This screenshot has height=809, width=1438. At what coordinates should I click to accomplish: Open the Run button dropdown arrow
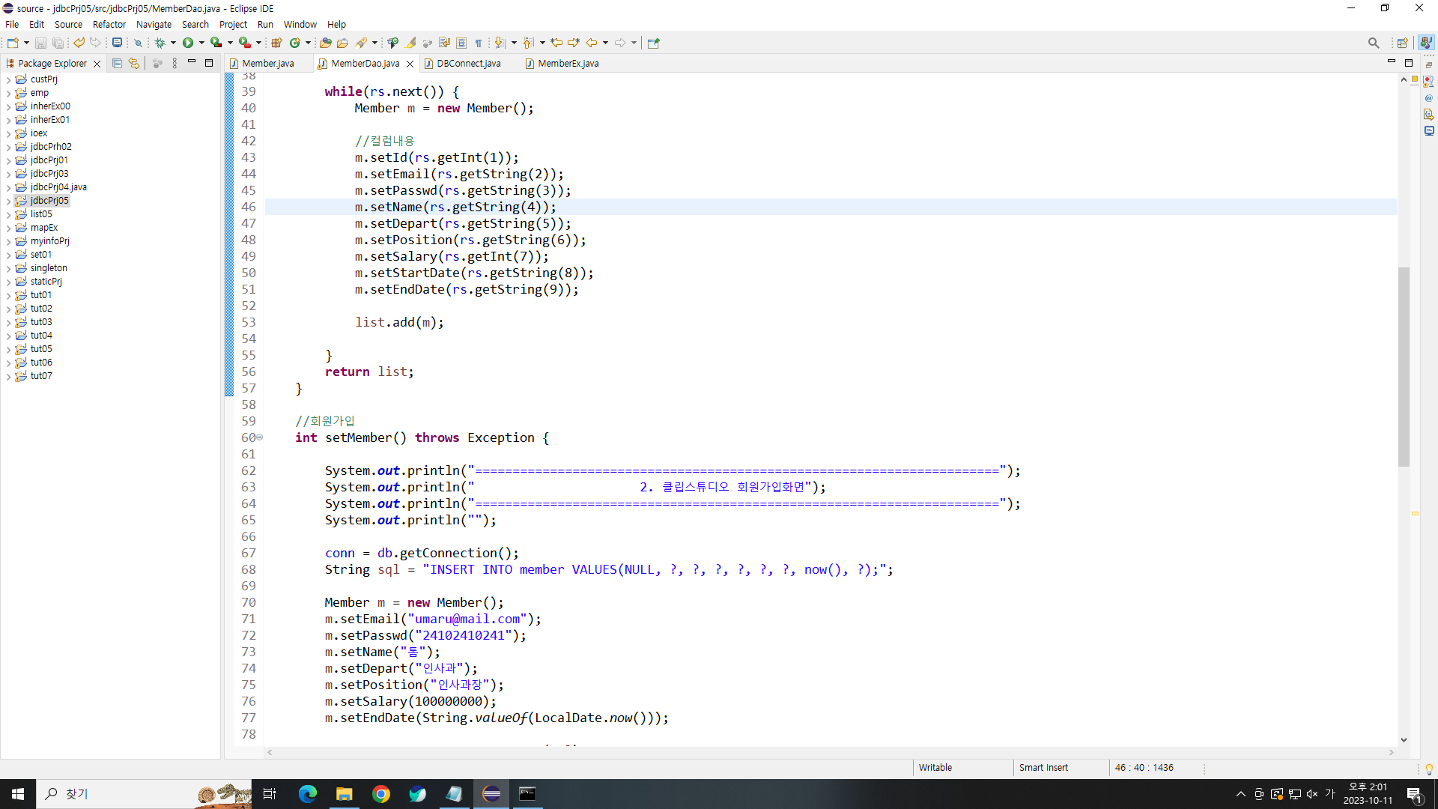coord(201,43)
